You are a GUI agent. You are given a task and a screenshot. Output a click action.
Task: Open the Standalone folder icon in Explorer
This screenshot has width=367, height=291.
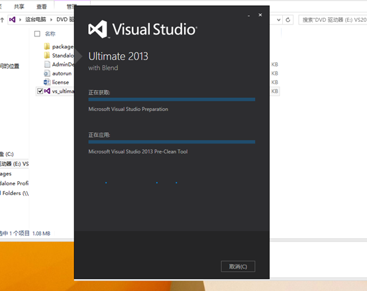click(x=47, y=56)
